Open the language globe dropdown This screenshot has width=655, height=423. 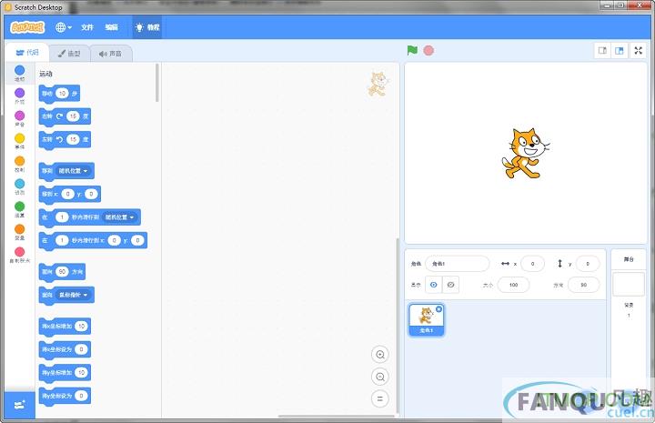64,27
